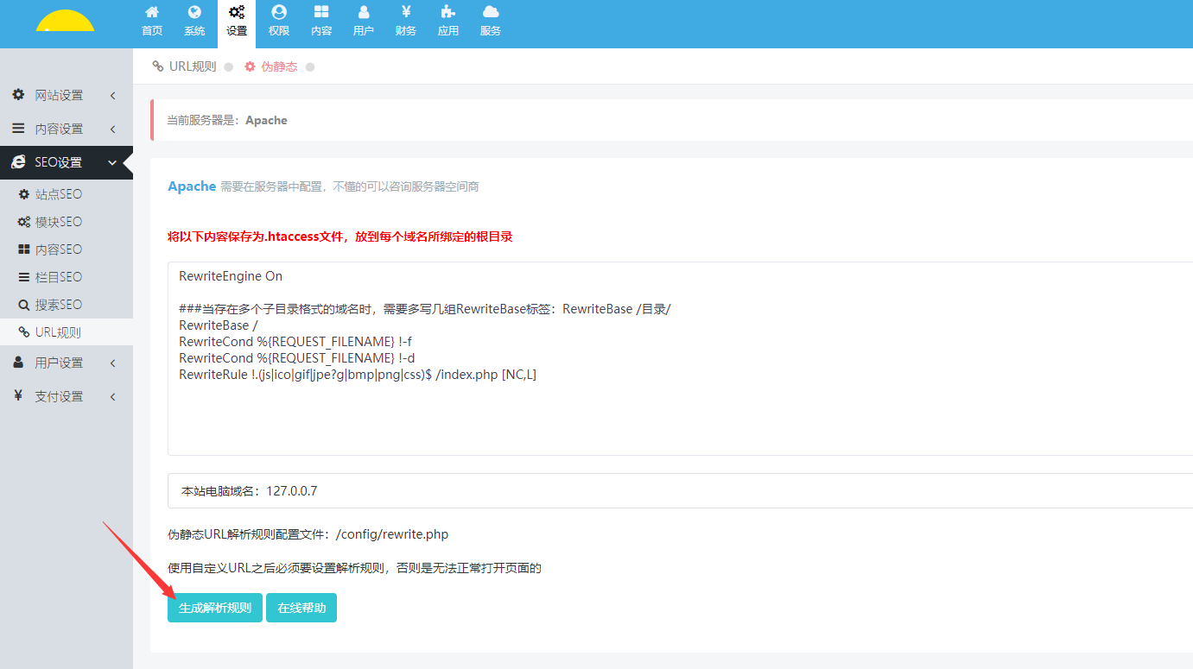1193x669 pixels.
Task: Open the 服务 cloud services icon
Action: tap(491, 21)
